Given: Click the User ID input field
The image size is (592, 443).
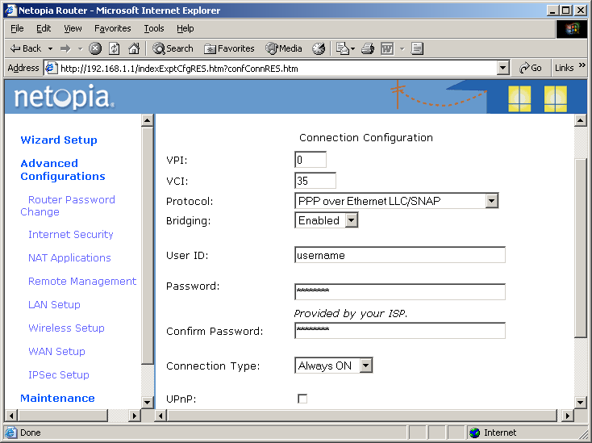Looking at the screenshot, I should tap(400, 255).
